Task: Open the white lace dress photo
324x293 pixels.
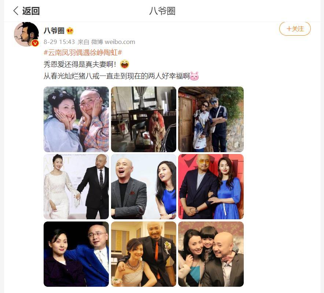Action: [76, 187]
